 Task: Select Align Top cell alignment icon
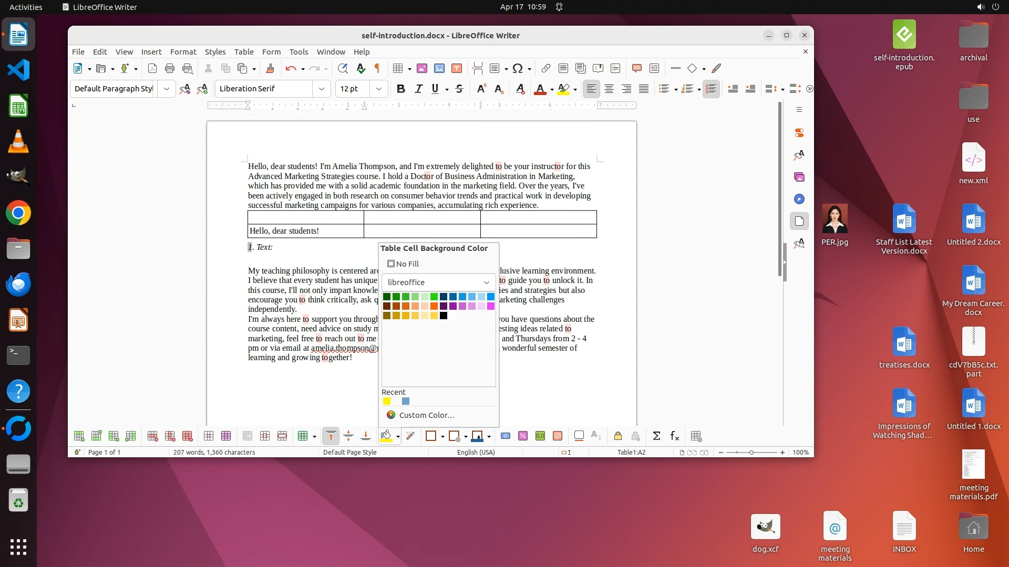tap(331, 436)
